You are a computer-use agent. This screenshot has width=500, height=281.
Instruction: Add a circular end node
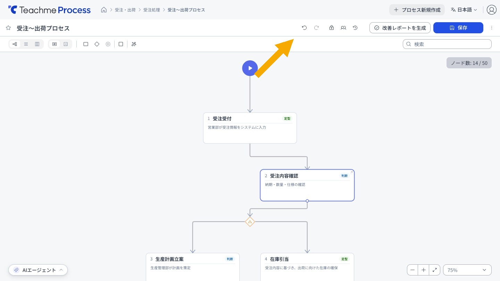[108, 44]
